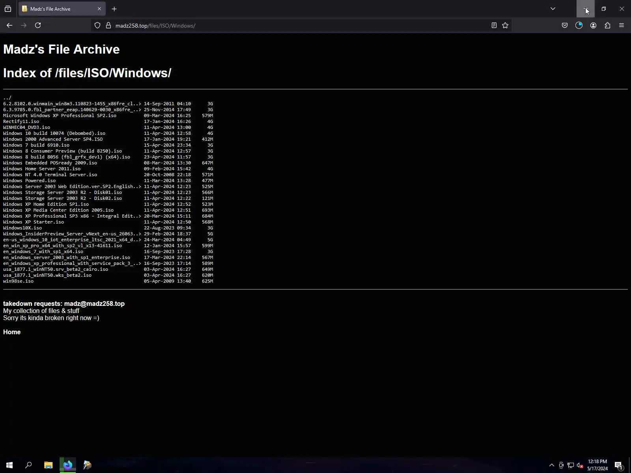Download the 6.3.9785.0.fbl_partner_eeap file
631x473 pixels.
coord(72,110)
